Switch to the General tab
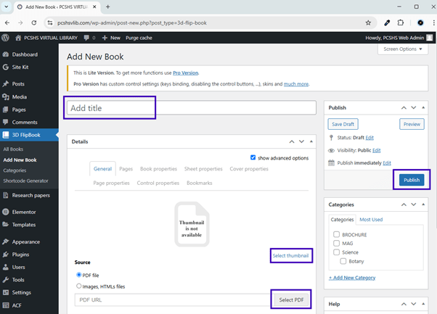 pos(102,169)
